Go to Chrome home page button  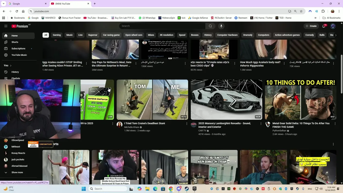(x=23, y=11)
